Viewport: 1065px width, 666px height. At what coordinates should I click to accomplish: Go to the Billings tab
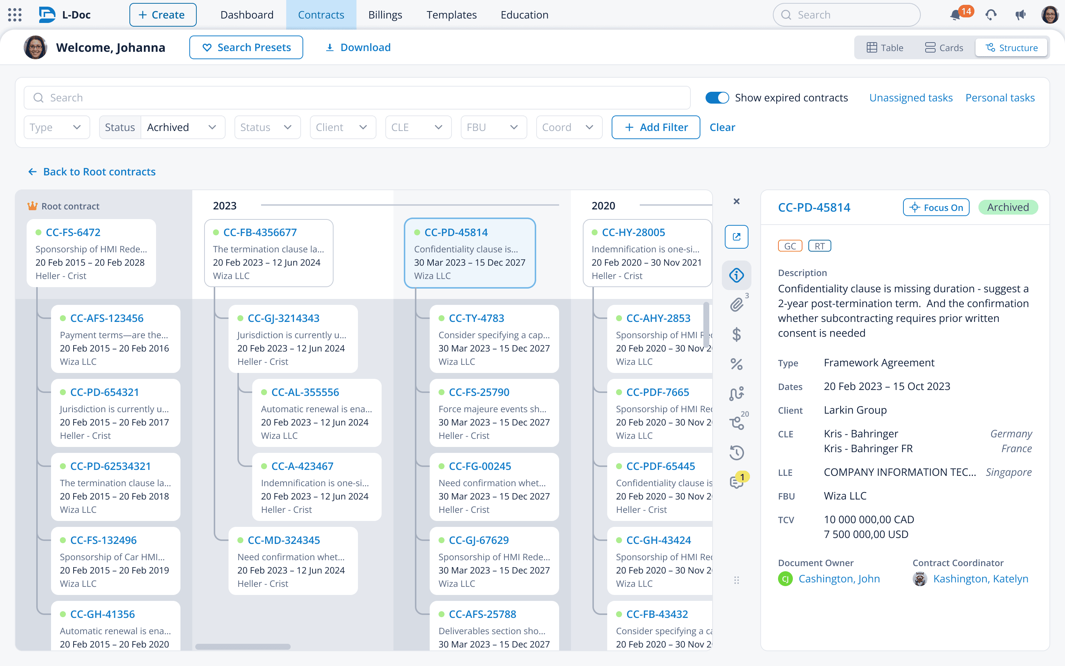coord(385,15)
